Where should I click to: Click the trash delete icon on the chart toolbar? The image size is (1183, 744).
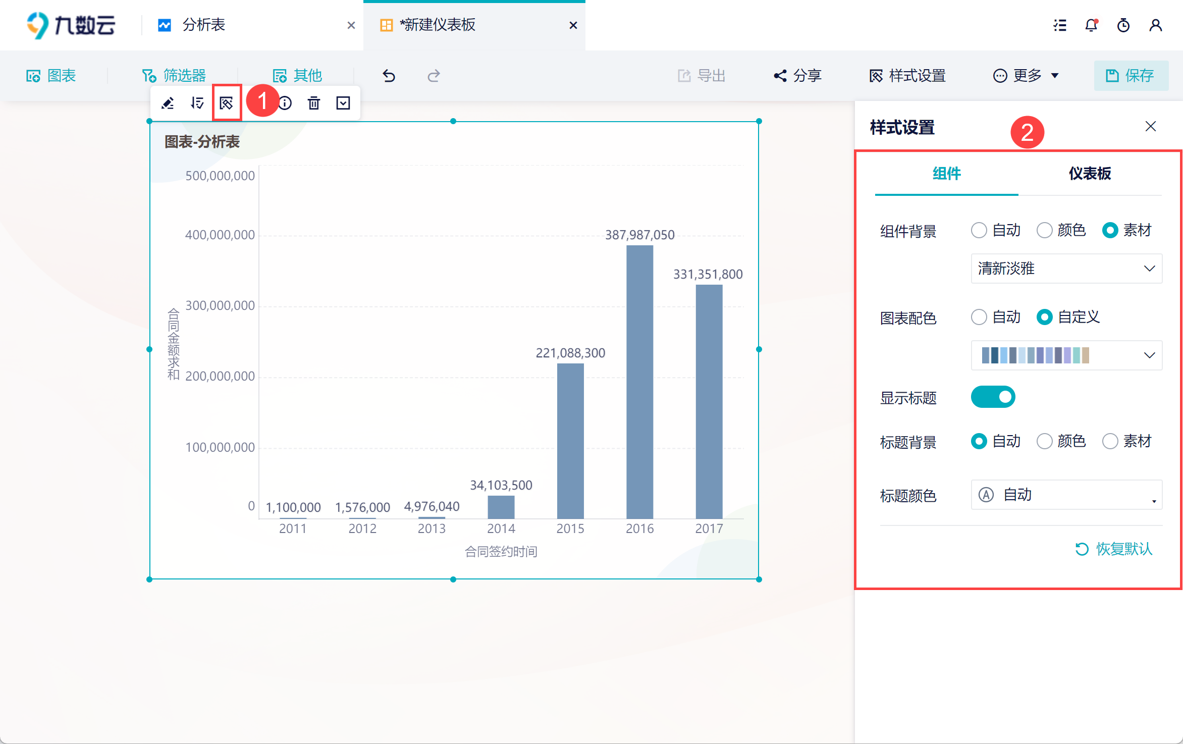pos(314,103)
